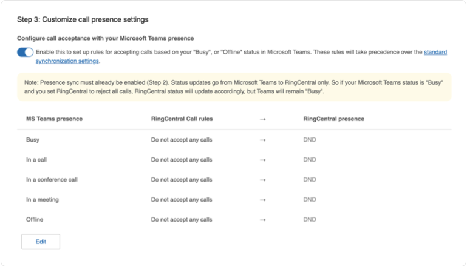This screenshot has height=267, width=467.
Task: Open the standard synchronization settings link
Action: click(435, 52)
